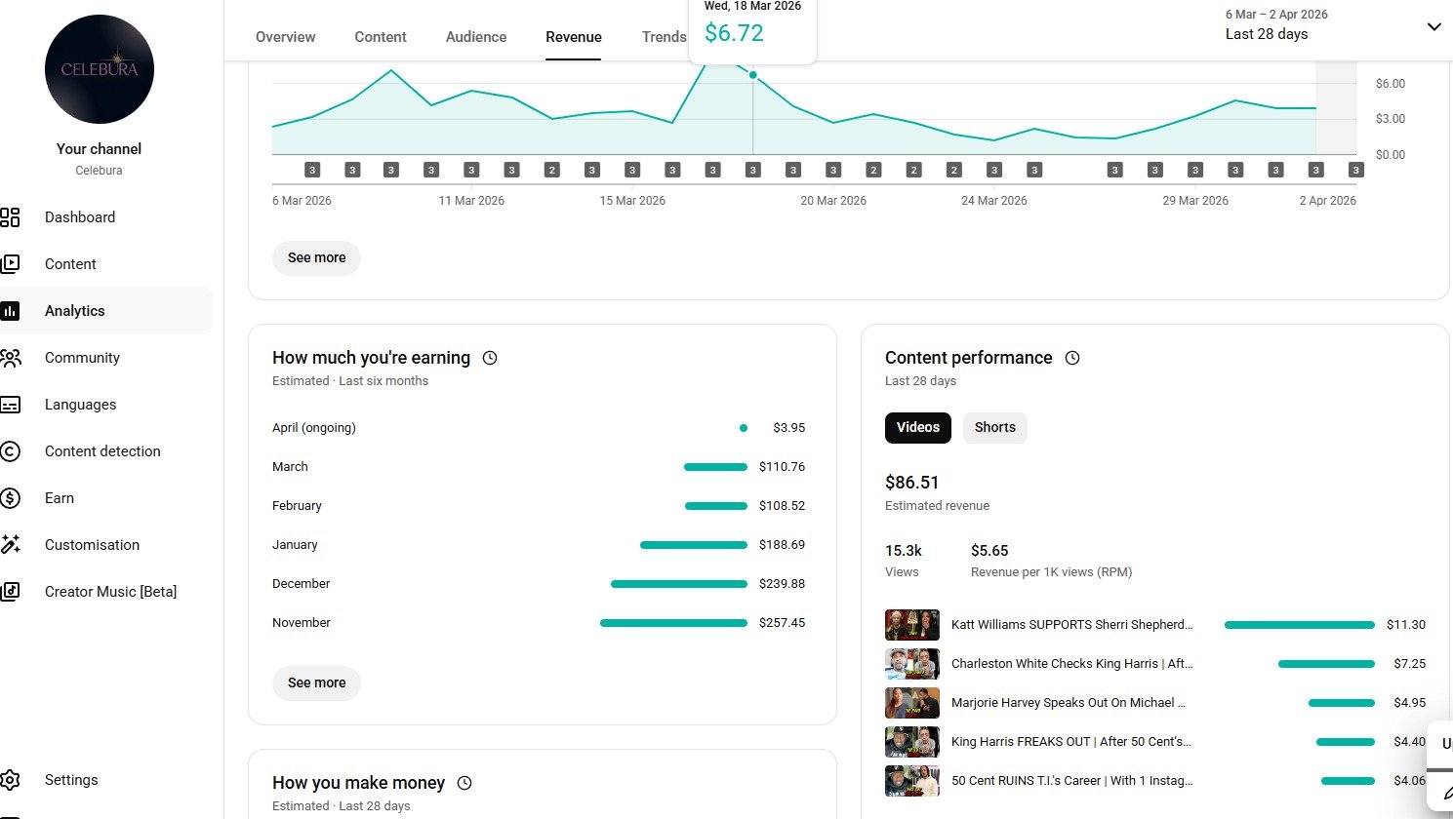Viewport: 1453px width, 819px height.
Task: Click clock icon next to Content performance
Action: [1072, 358]
